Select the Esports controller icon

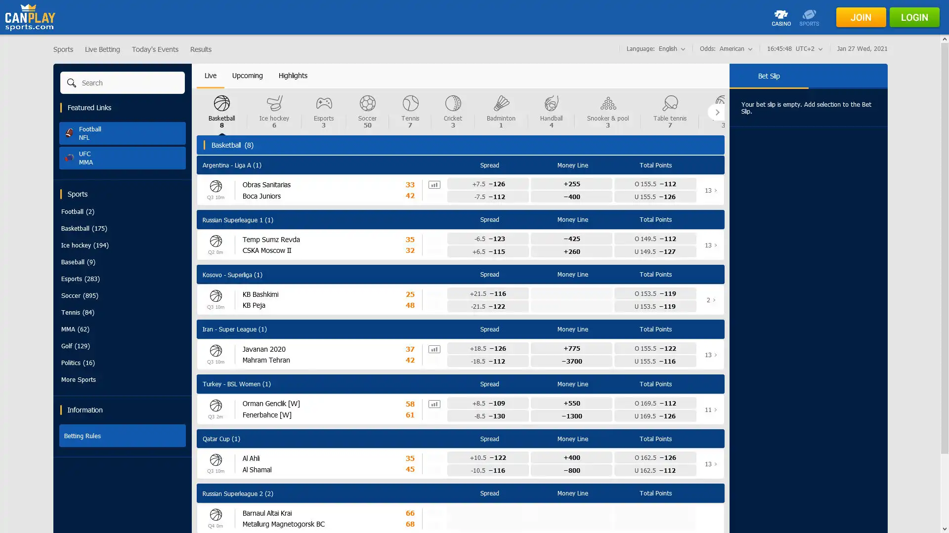click(x=324, y=103)
